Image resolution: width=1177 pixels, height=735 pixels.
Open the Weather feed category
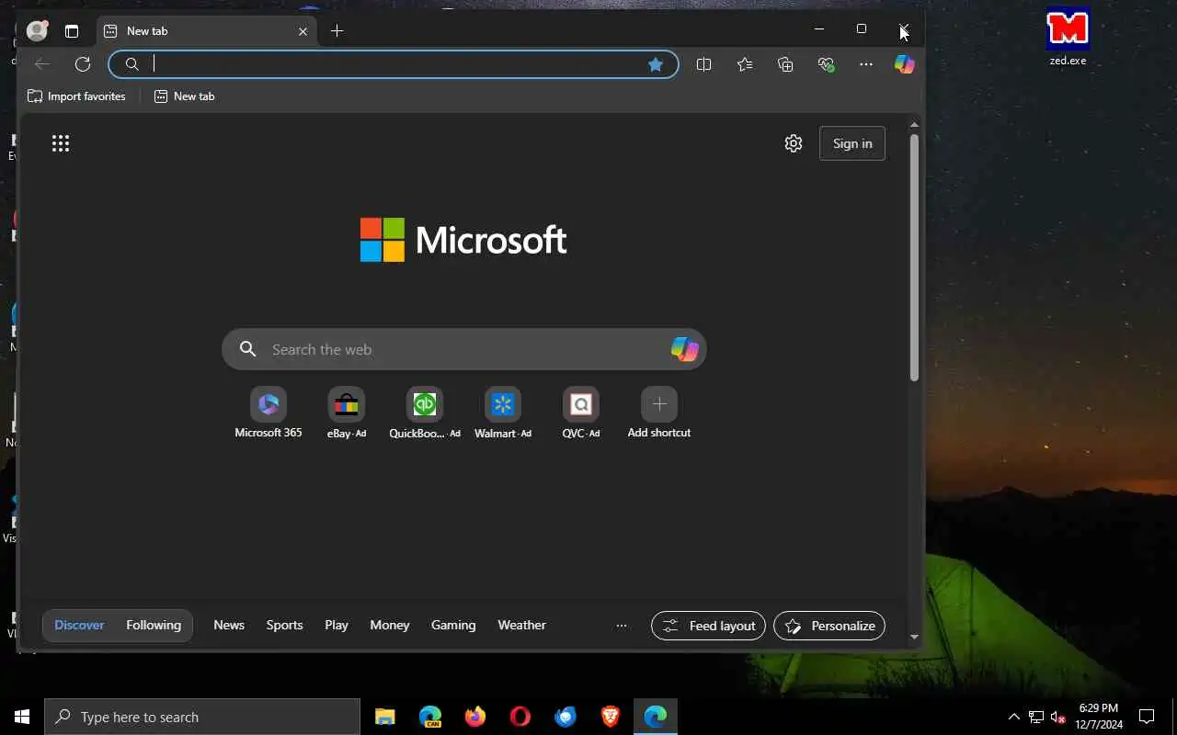tap(521, 625)
